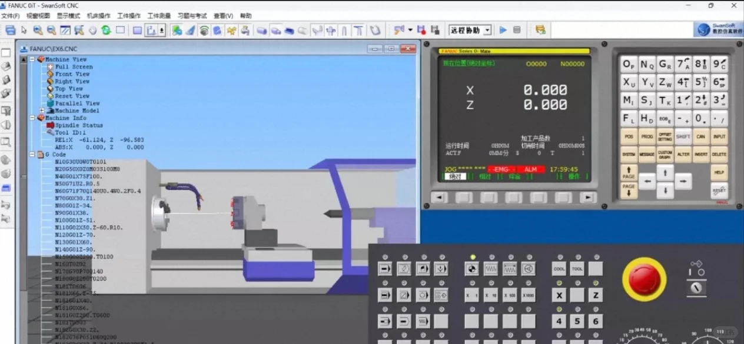This screenshot has width=744, height=344.
Task: Click the SHIFT key on keypad
Action: pyautogui.click(x=683, y=136)
